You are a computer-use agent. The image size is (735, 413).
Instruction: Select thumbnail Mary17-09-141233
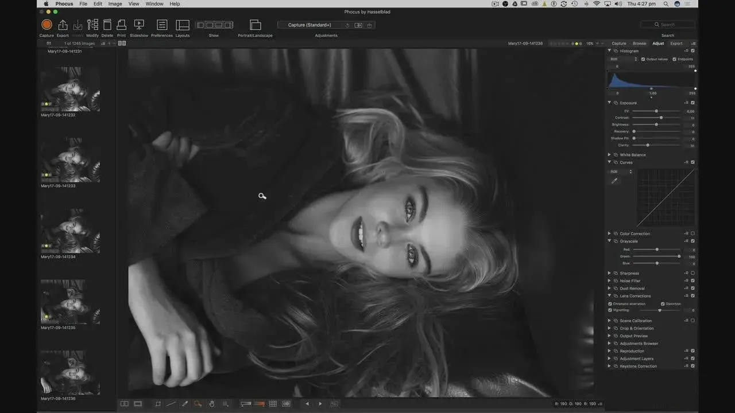click(70, 160)
